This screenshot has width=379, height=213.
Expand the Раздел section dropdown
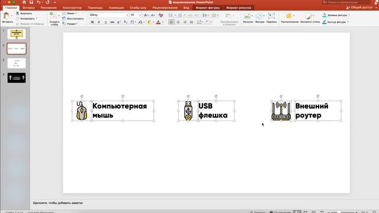coord(70,24)
